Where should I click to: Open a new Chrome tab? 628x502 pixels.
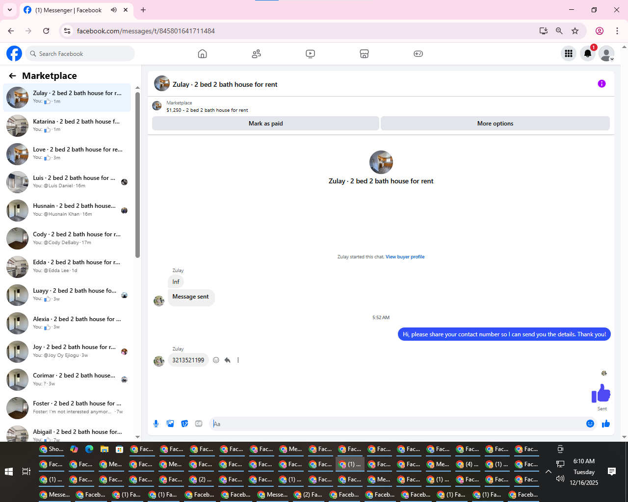[x=143, y=10]
